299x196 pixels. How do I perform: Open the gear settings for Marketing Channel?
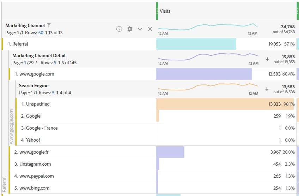(130, 29)
